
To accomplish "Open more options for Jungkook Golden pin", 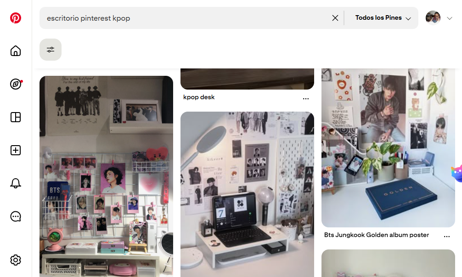I will coord(447,236).
